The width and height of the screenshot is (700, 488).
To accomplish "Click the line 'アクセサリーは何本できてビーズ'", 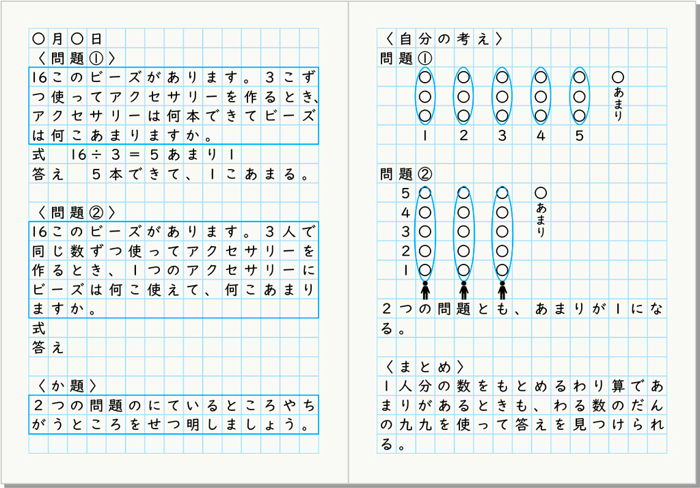I will [x=174, y=116].
